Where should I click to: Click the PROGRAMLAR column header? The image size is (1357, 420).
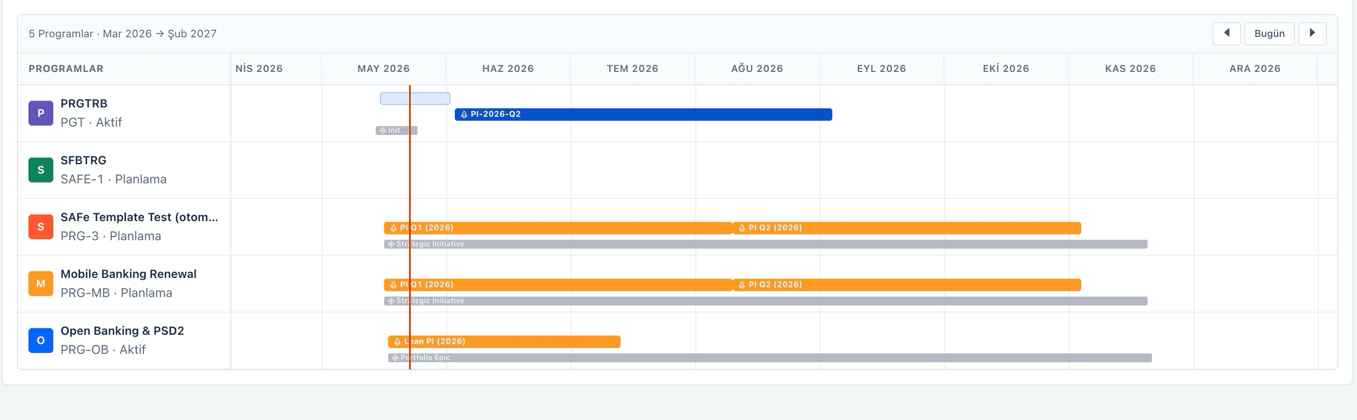coord(66,68)
